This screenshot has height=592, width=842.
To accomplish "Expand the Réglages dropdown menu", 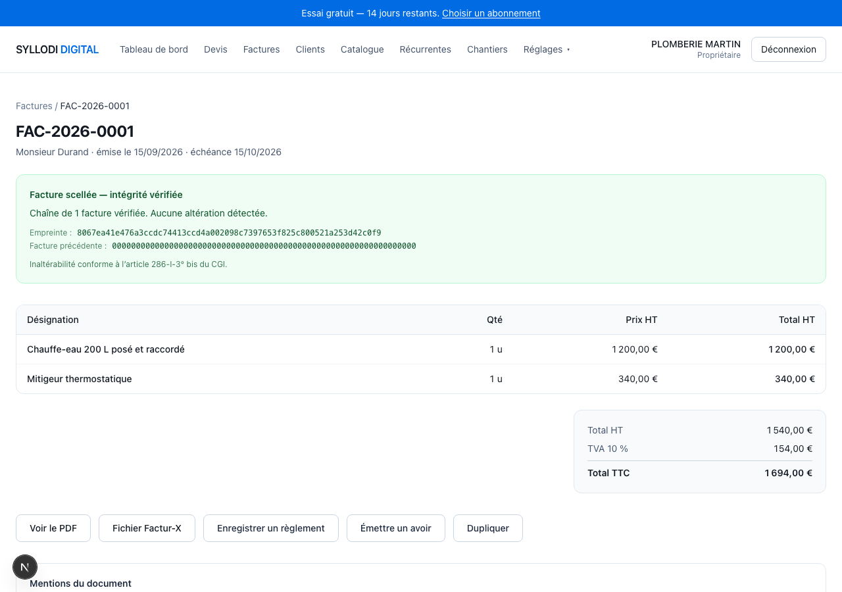I will 547,49.
